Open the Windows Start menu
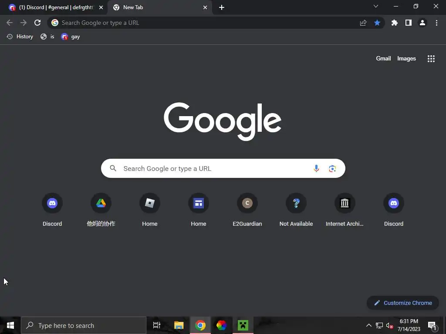This screenshot has width=446, height=334. click(10, 325)
